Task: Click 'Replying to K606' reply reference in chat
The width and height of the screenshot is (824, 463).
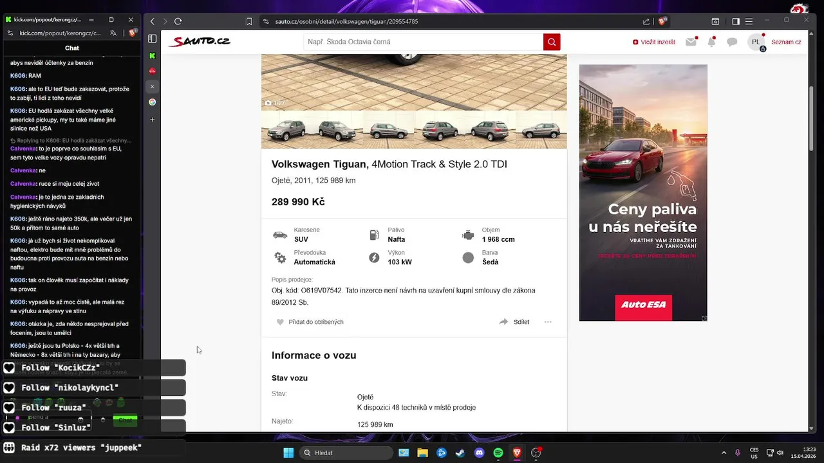Action: (71, 140)
